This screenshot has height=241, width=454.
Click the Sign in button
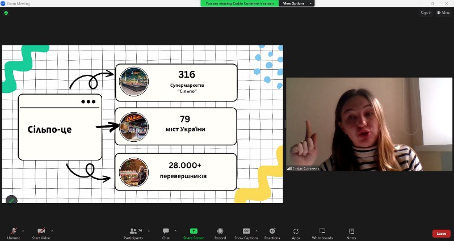point(426,12)
